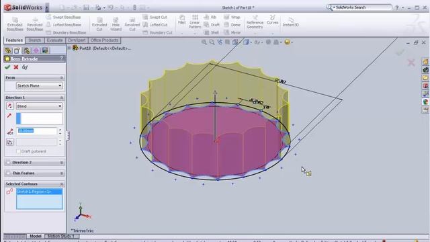430x242 pixels.
Task: Open Reference Geometry
Action: (255, 22)
